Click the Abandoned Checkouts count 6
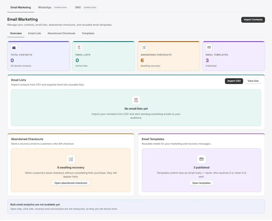Viewport: 272px width, 221px height. click(142, 61)
